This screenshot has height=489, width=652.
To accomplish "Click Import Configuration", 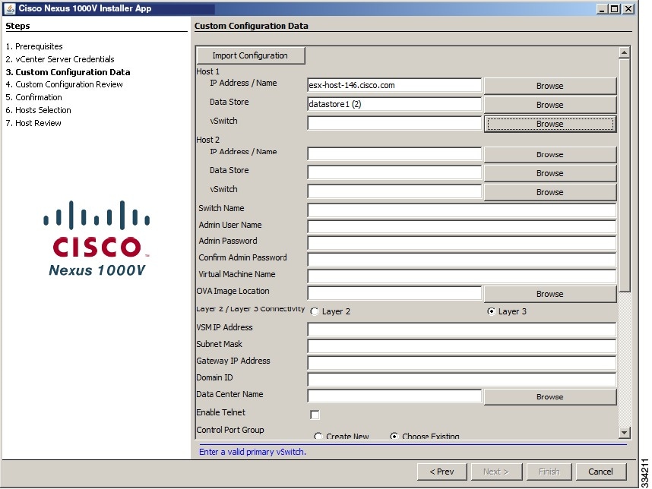I will [x=251, y=55].
